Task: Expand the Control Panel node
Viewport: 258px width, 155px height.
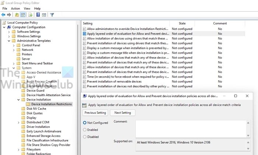Action: pos(14,45)
